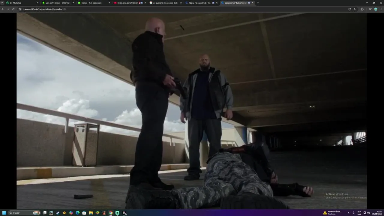Reload the cuevana page
Screen dimensions: 384x216
13,9
